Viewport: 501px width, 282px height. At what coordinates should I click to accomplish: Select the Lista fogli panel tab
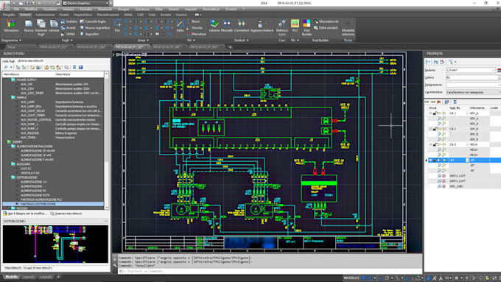pos(9,60)
